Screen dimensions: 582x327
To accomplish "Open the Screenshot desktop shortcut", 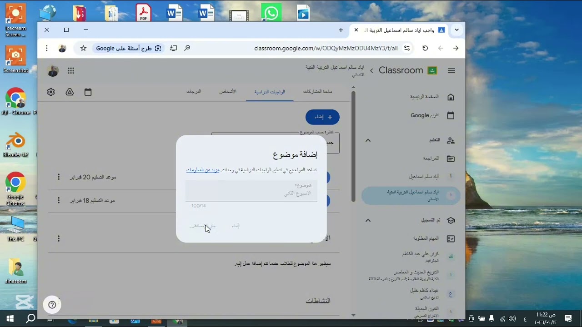I will tap(15, 59).
